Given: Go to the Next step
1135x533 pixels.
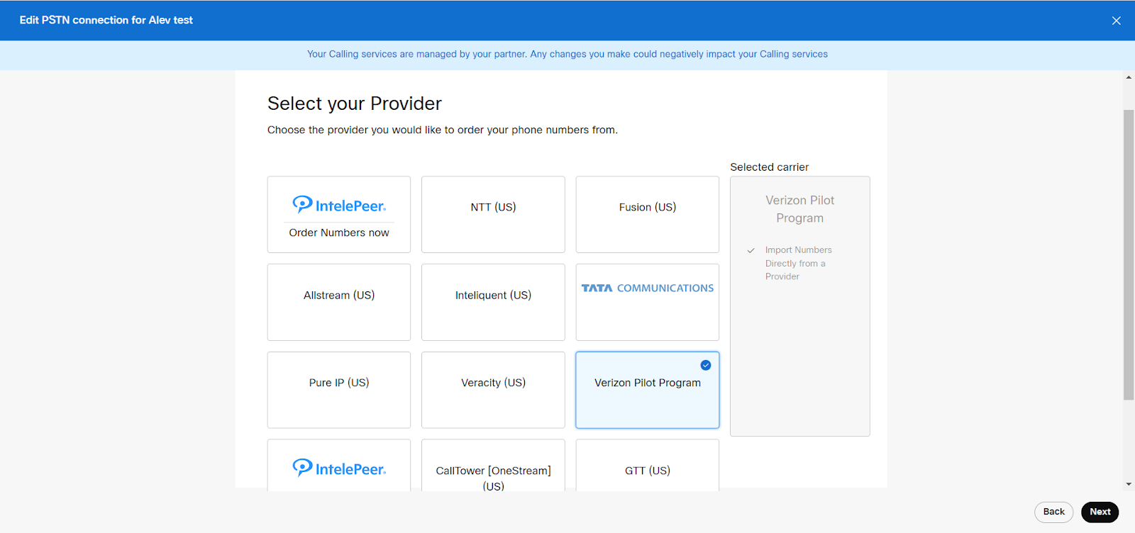Looking at the screenshot, I should pyautogui.click(x=1100, y=512).
